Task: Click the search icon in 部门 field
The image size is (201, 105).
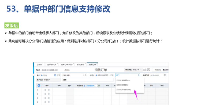Action: tap(139, 75)
